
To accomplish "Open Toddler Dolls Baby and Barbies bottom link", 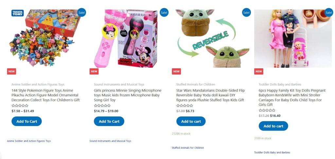I will [272, 152].
